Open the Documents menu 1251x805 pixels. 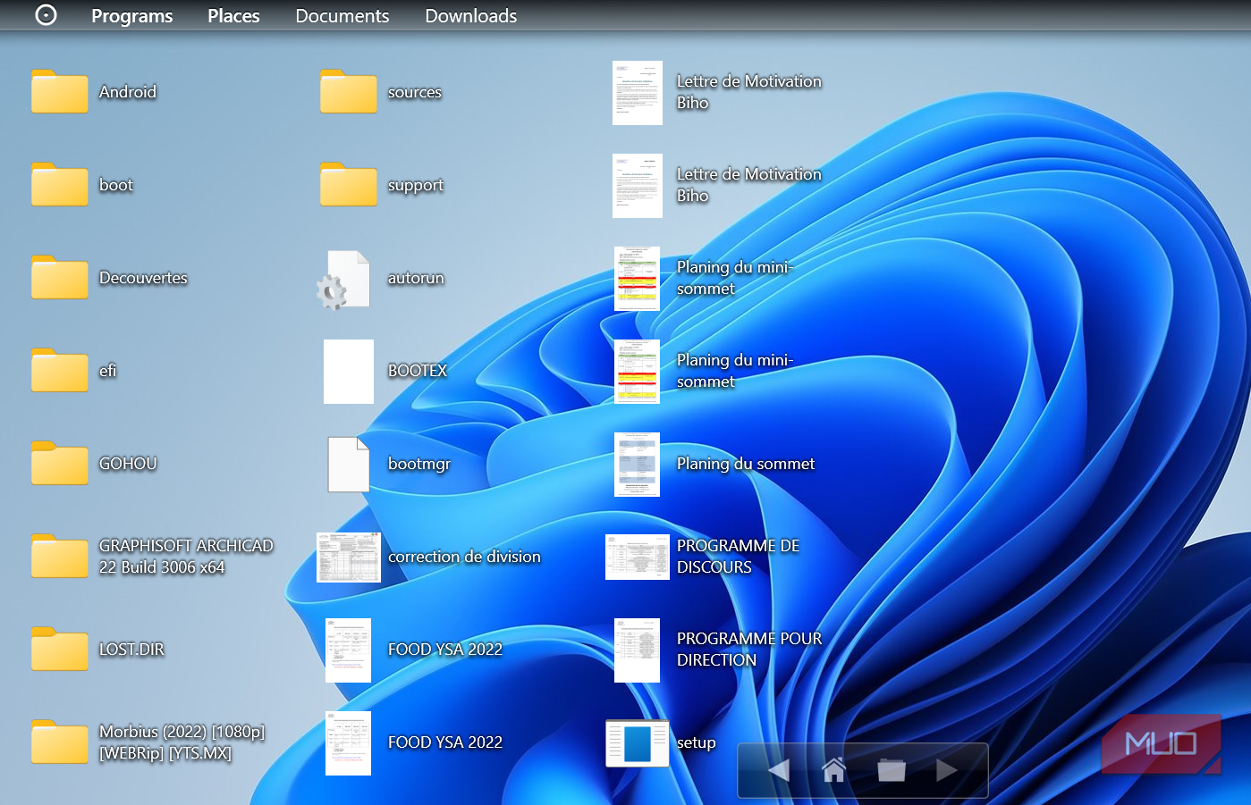click(342, 16)
